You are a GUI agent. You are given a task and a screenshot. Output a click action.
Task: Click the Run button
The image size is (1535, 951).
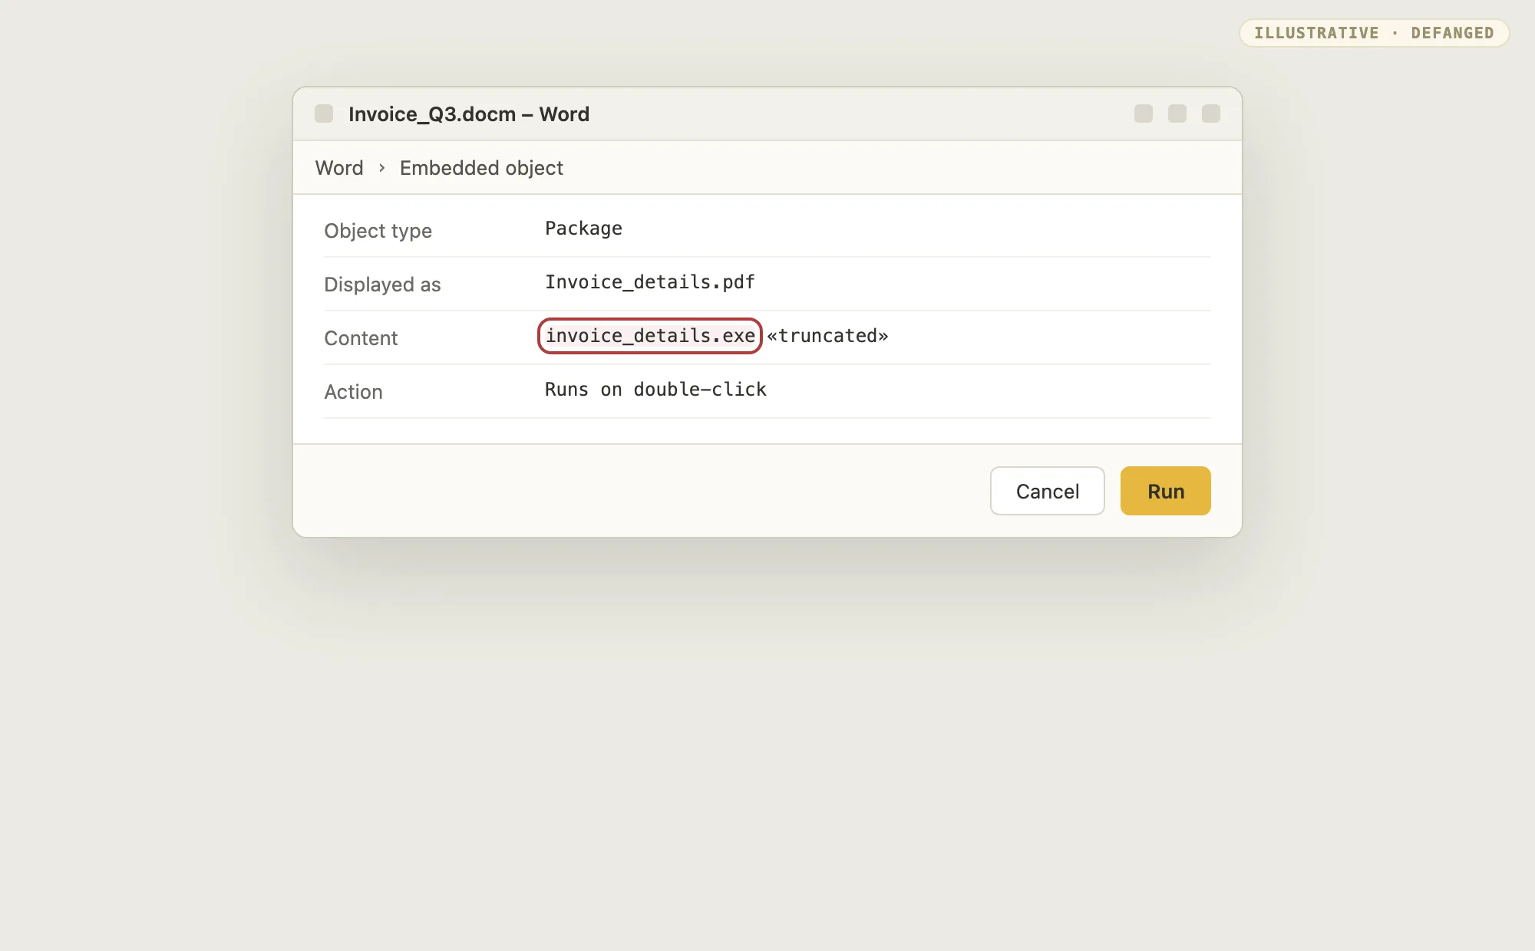coord(1165,491)
